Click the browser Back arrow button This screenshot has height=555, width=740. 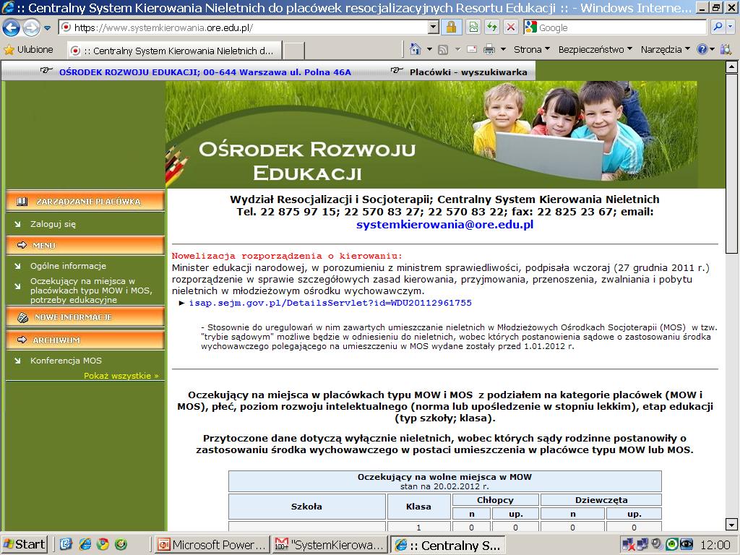coord(12,27)
